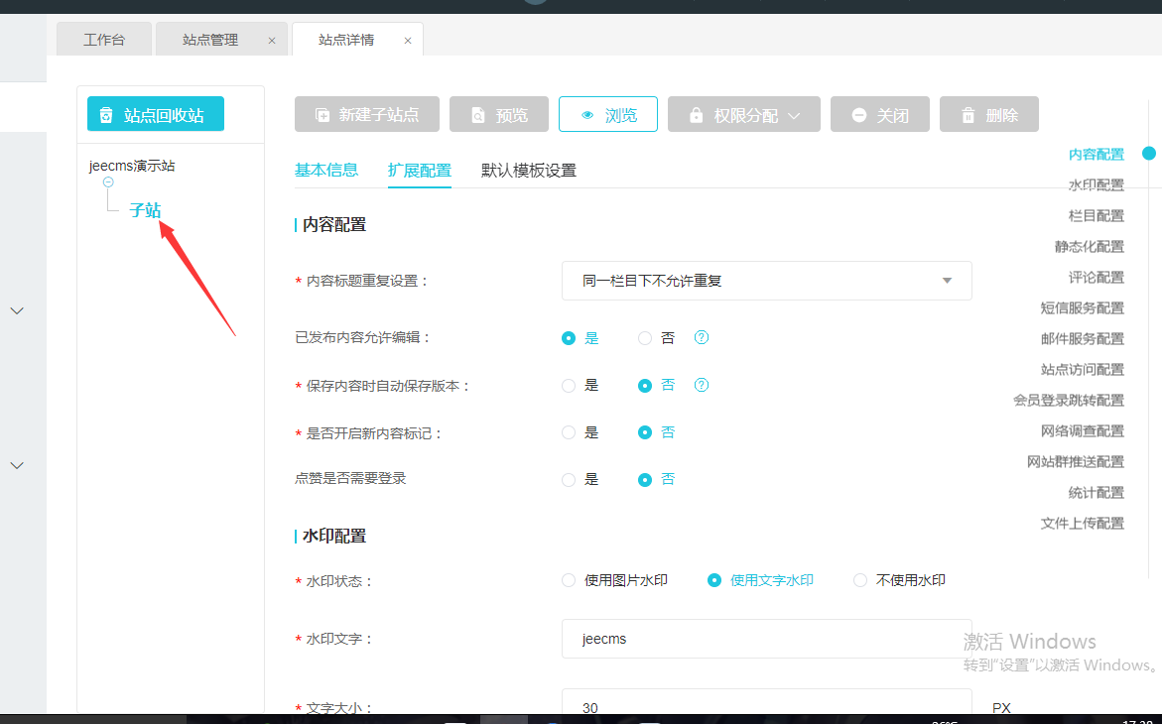Viewport: 1162px width, 724px height.
Task: Close the 站点详情 tab with its X
Action: click(408, 41)
